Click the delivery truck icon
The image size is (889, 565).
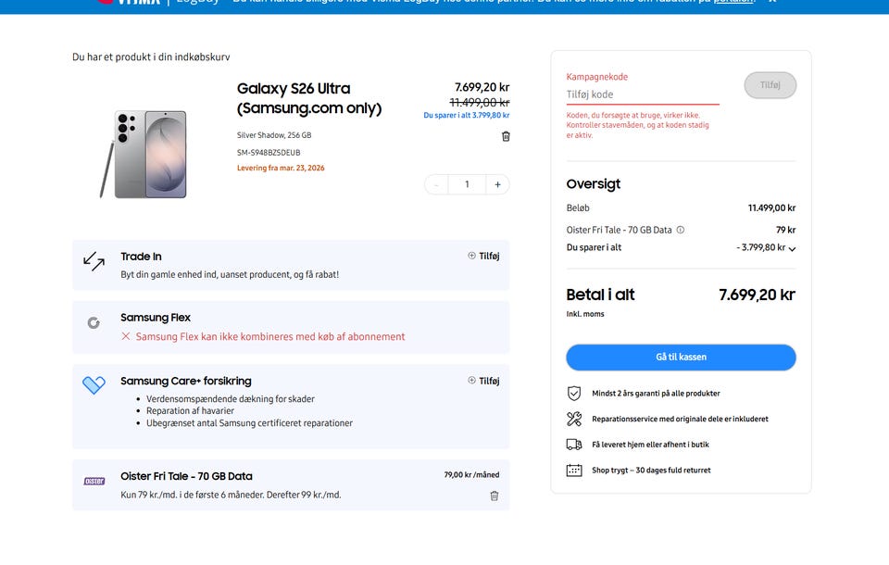coord(574,445)
